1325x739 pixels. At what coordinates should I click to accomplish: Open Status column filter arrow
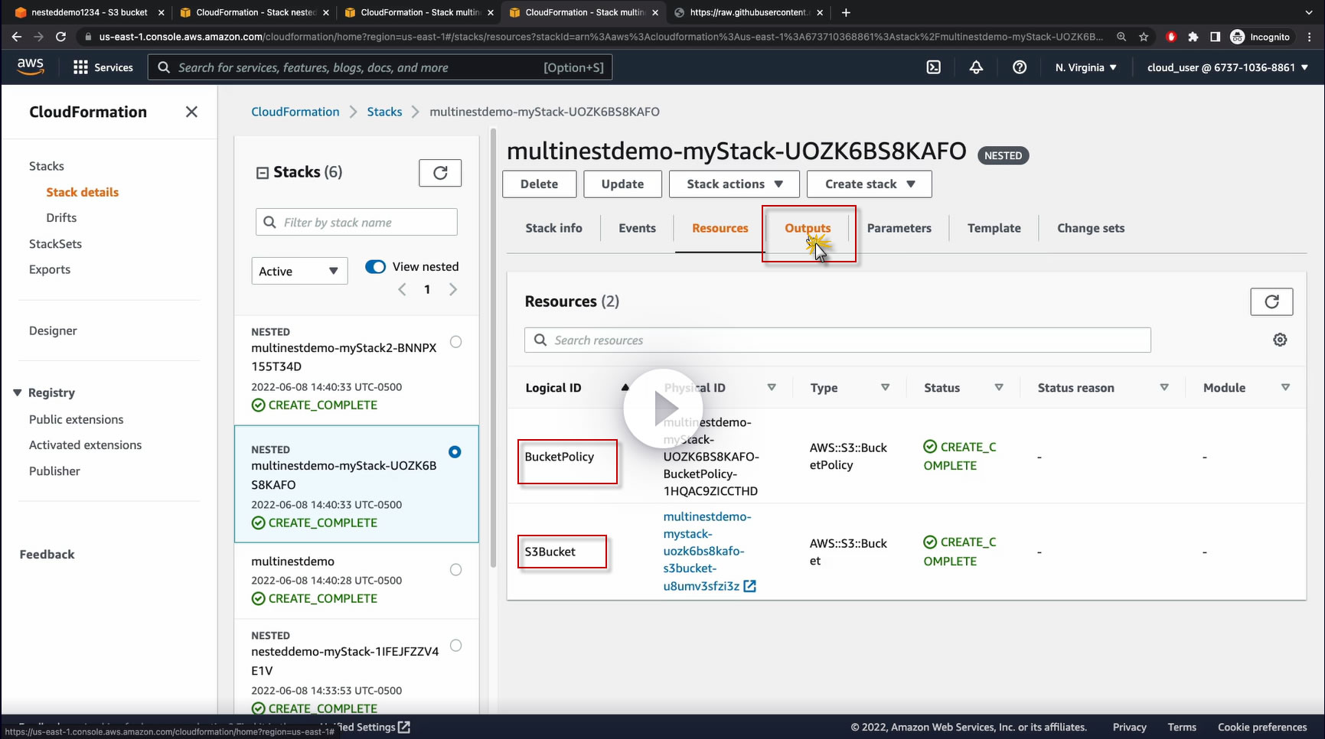pyautogui.click(x=999, y=388)
